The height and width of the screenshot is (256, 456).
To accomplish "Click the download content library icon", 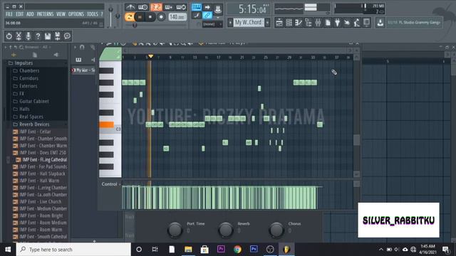I will pos(380,23).
